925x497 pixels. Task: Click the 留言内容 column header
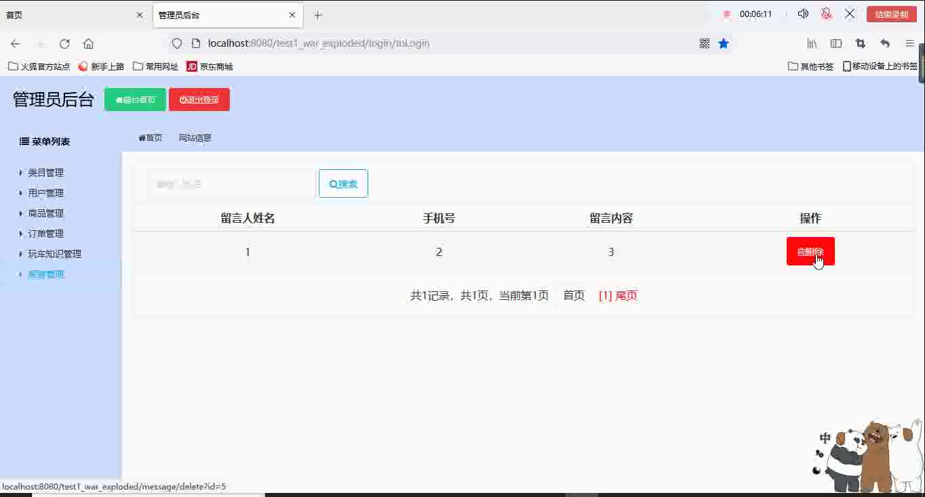(611, 218)
